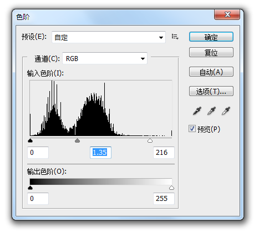Image resolution: width=254 pixels, height=232 pixels.
Task: Open the 选项(T)... options button
Action: click(211, 91)
